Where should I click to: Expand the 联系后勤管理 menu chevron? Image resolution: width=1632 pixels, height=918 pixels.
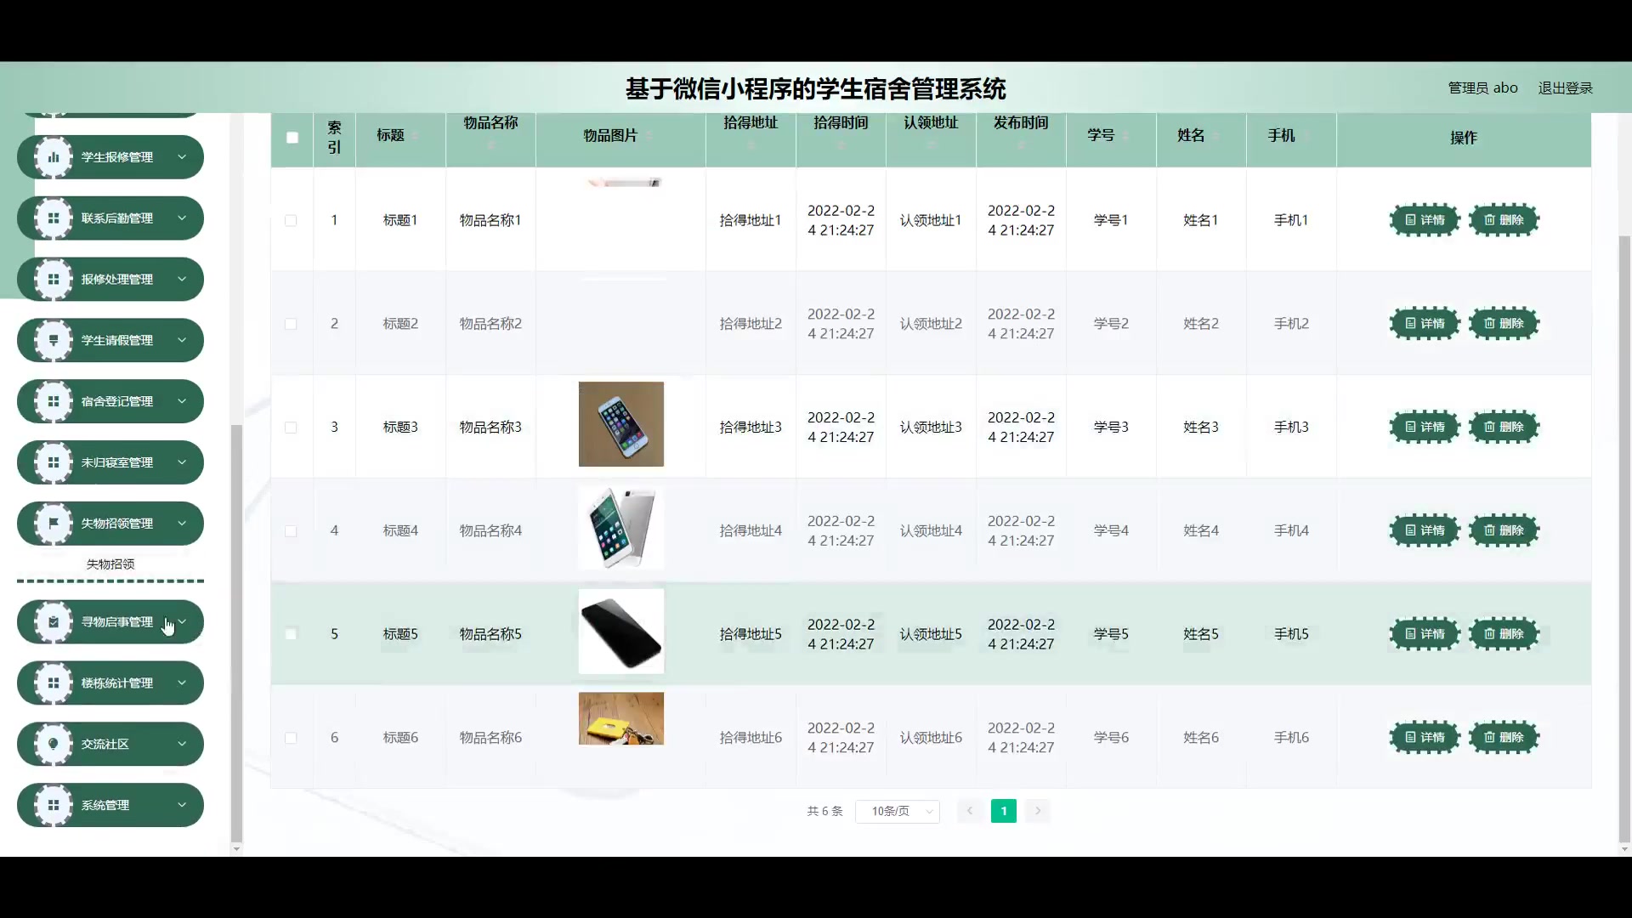coord(182,218)
